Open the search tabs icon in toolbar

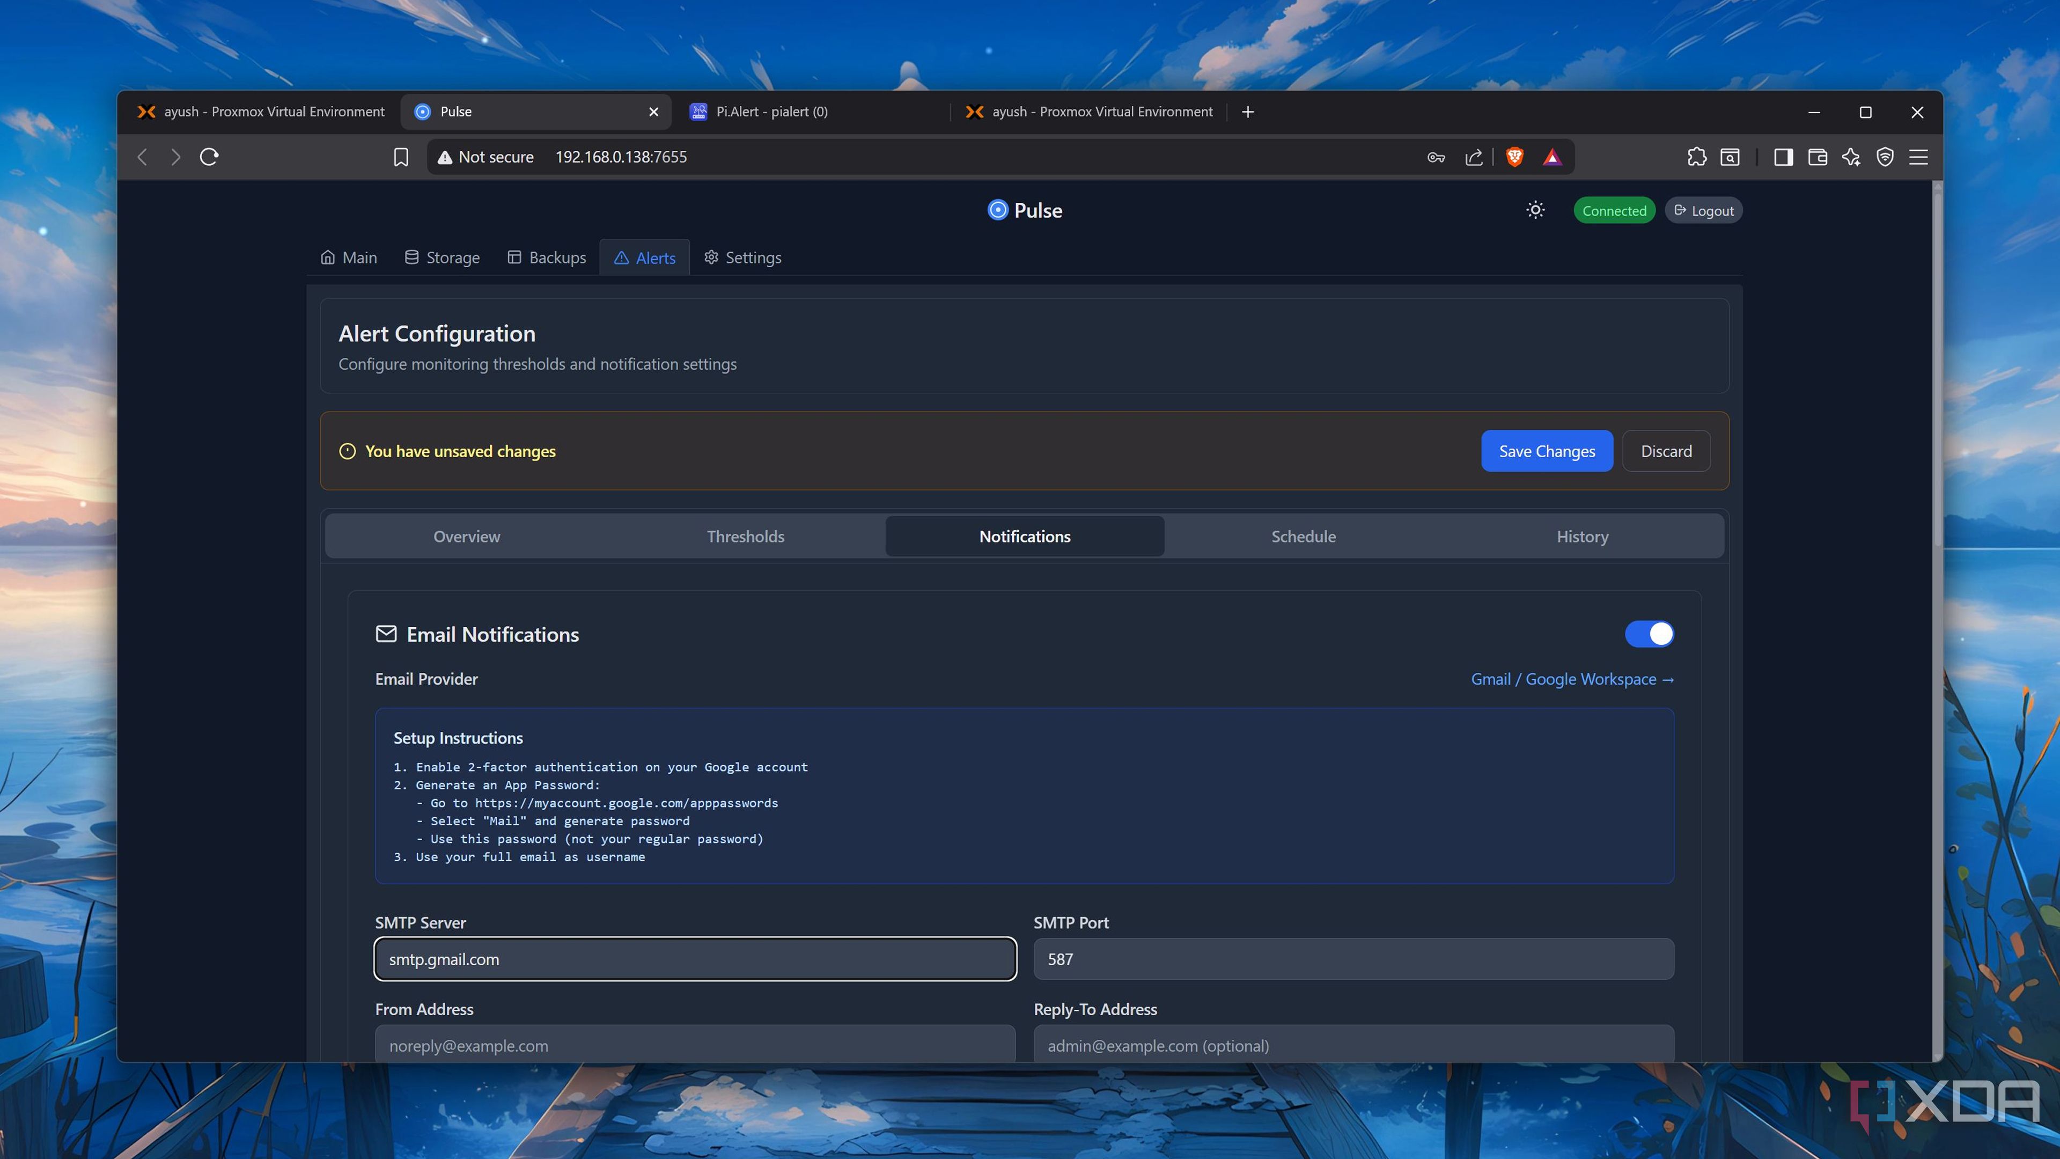pos(1730,157)
